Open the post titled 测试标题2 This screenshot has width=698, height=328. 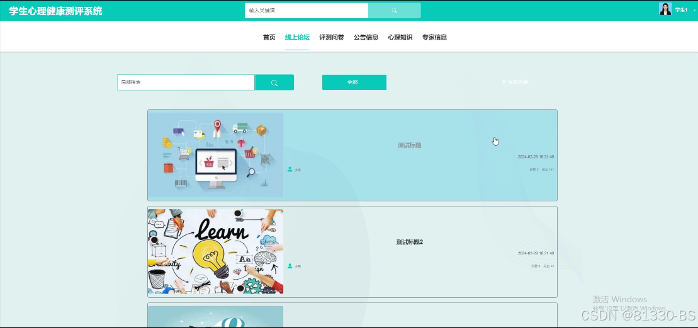click(x=410, y=242)
